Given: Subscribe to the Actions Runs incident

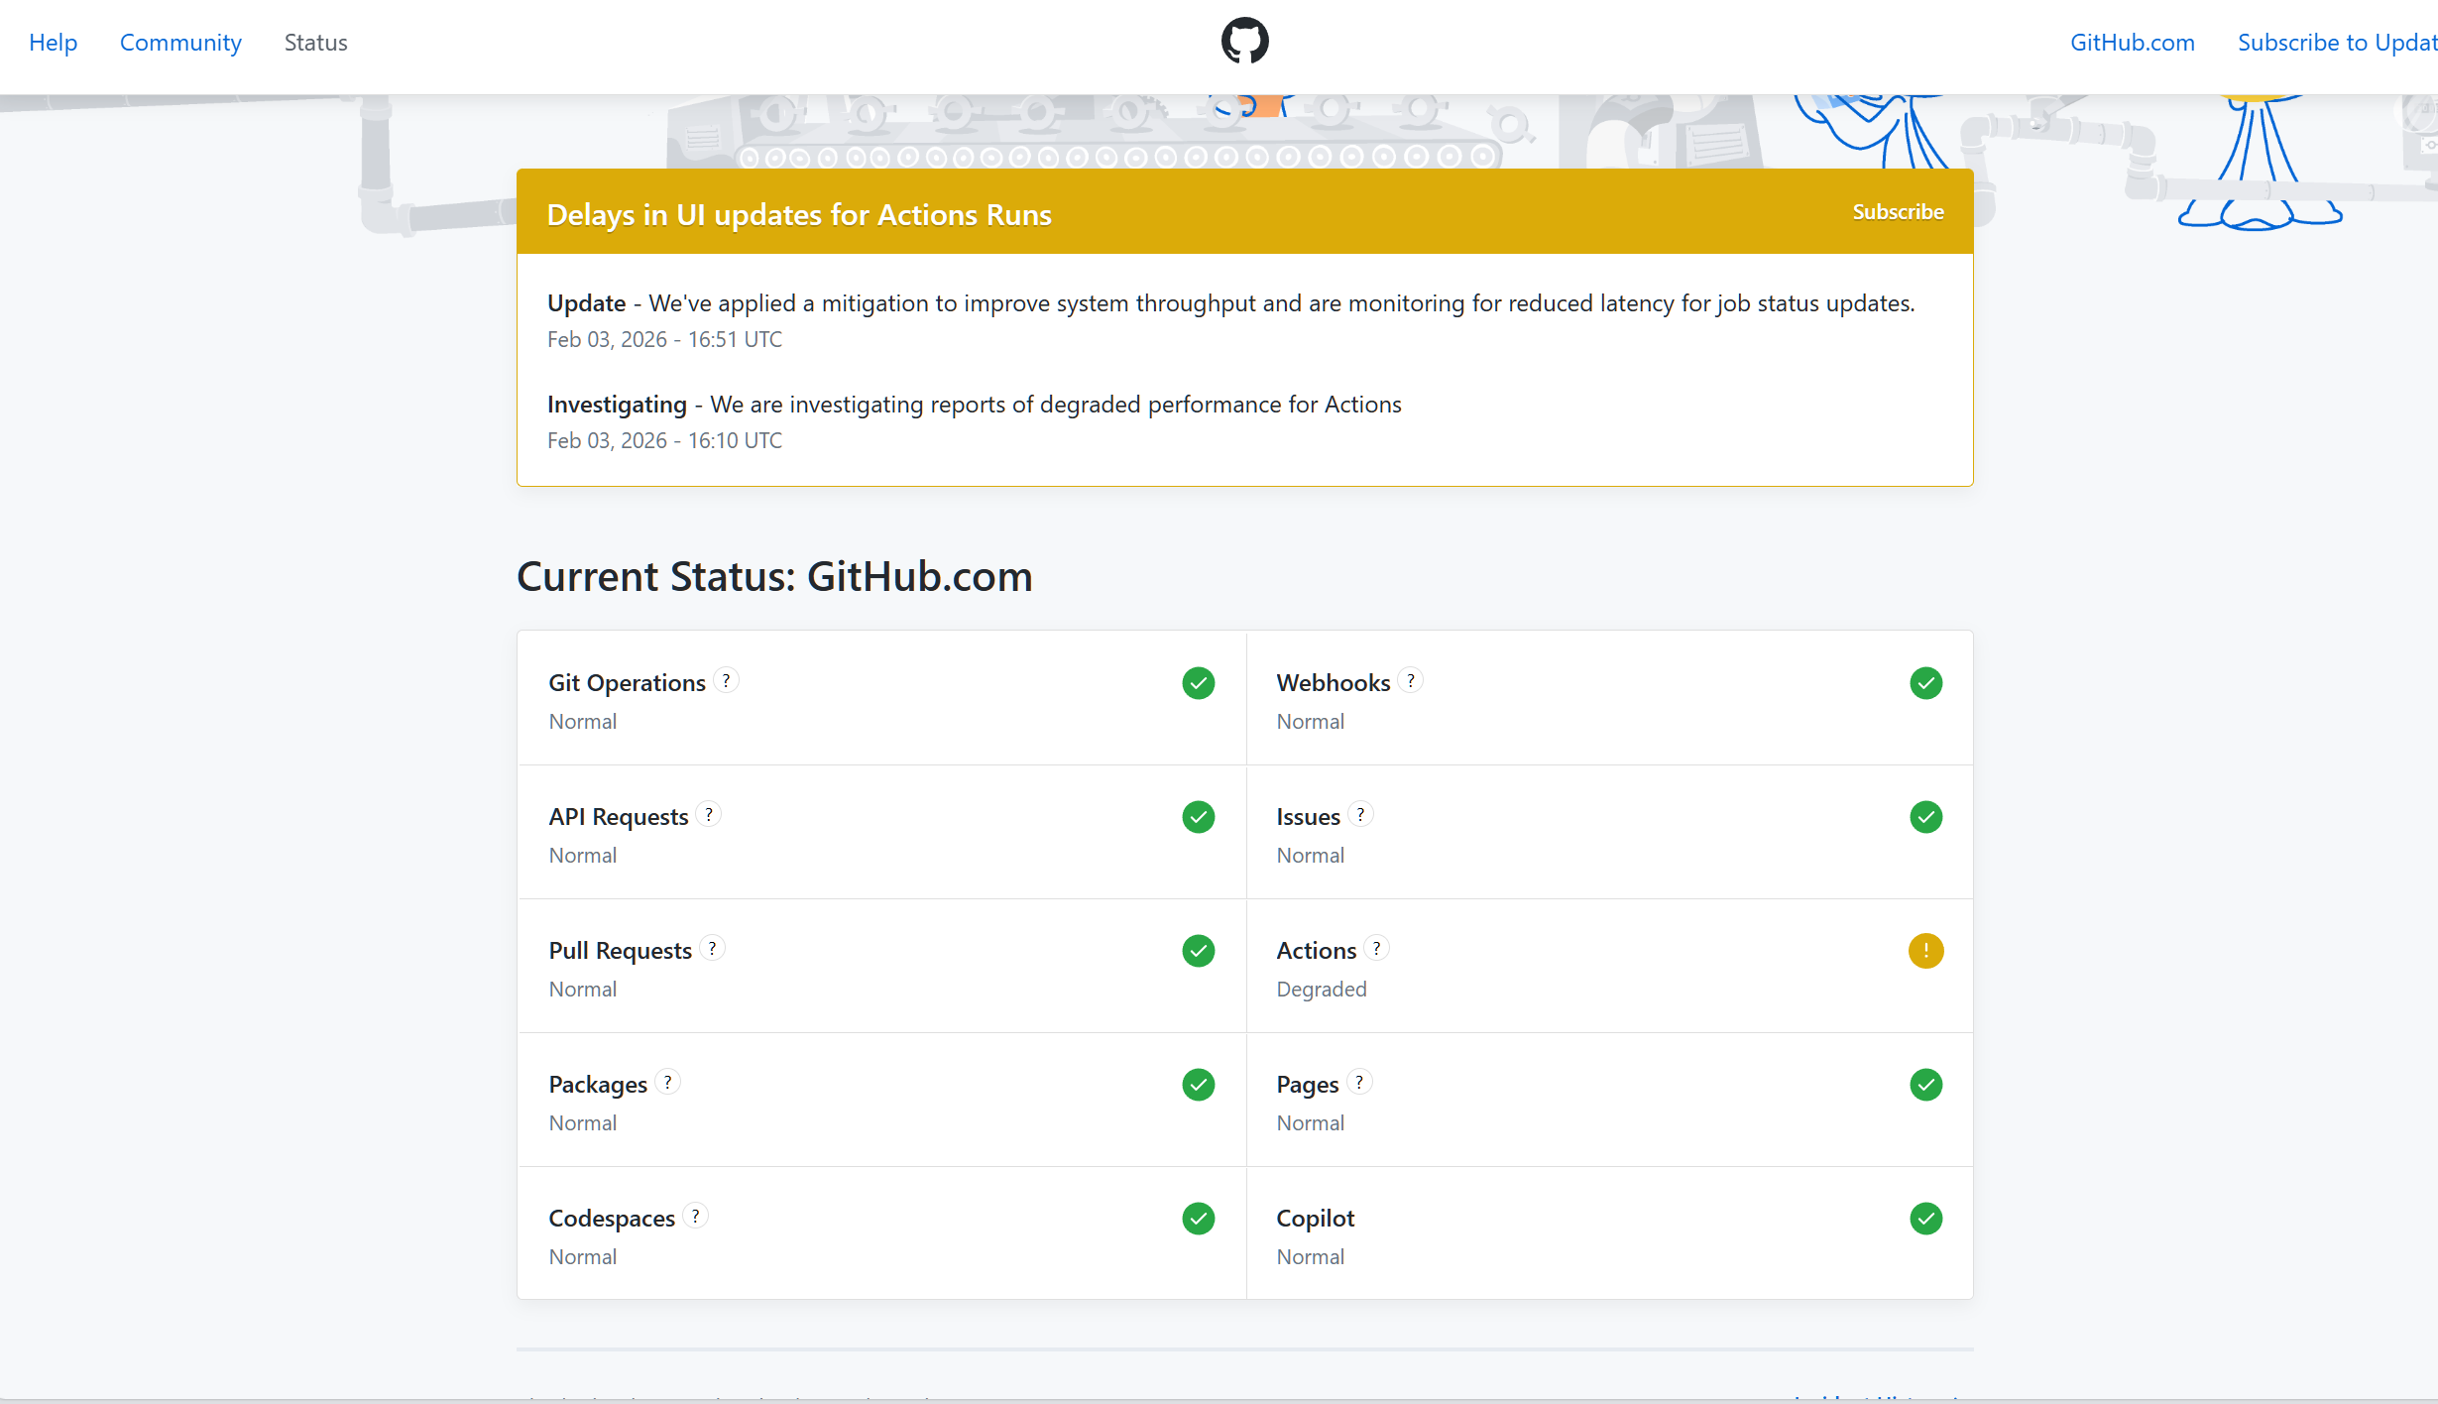Looking at the screenshot, I should [x=1898, y=212].
